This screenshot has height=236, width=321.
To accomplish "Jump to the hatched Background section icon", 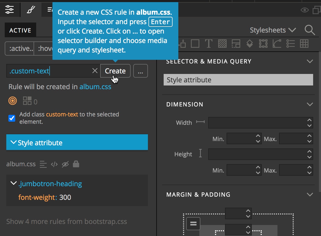I will click(222, 44).
